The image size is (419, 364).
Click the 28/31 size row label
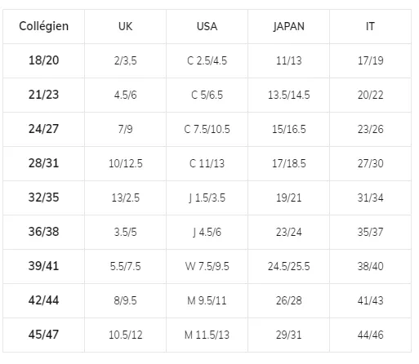43,163
